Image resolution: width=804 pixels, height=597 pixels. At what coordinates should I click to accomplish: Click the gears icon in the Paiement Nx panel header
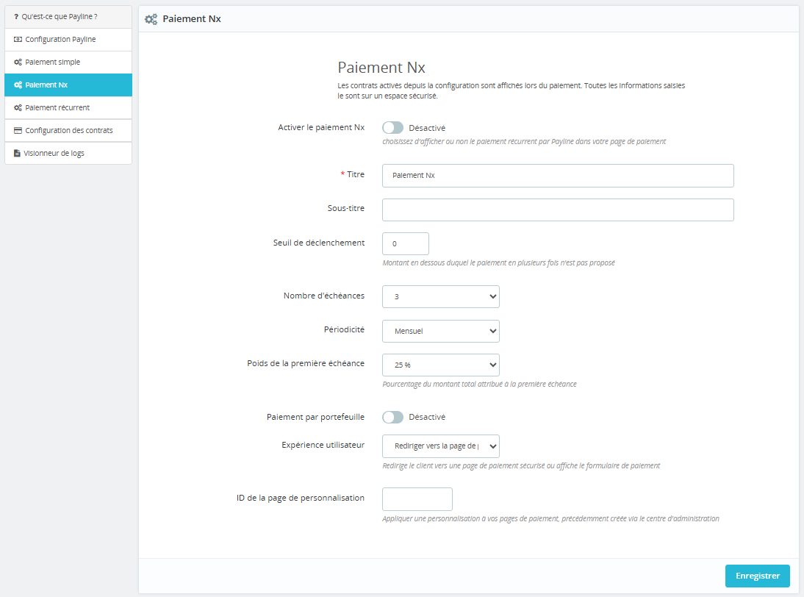[151, 20]
